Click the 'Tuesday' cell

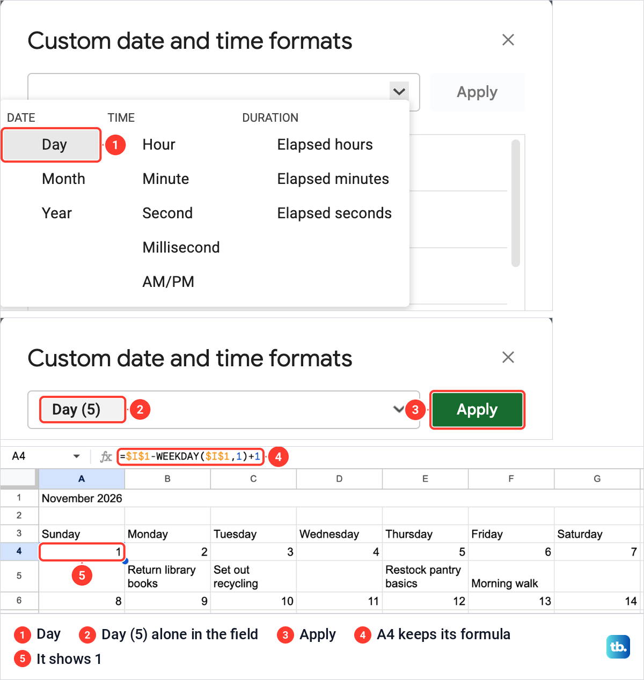(x=253, y=534)
